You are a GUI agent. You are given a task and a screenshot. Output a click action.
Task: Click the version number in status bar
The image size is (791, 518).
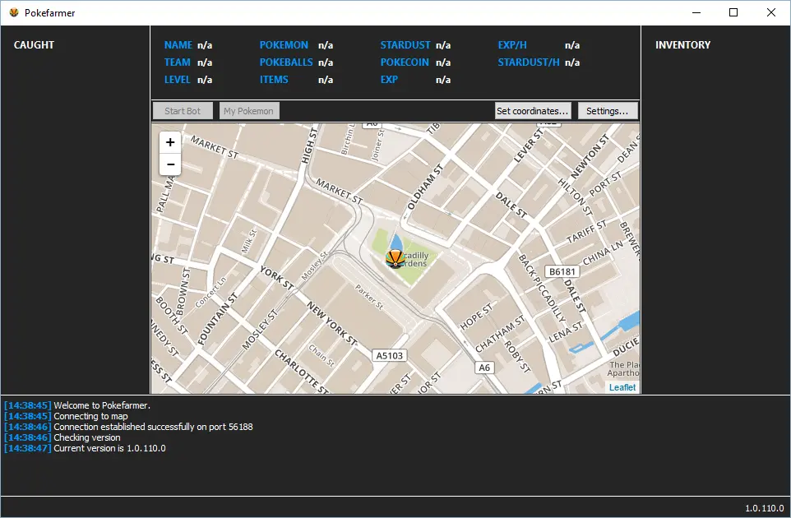764,508
